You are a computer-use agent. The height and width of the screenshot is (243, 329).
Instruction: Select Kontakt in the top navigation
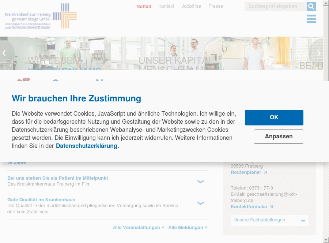pos(166,6)
